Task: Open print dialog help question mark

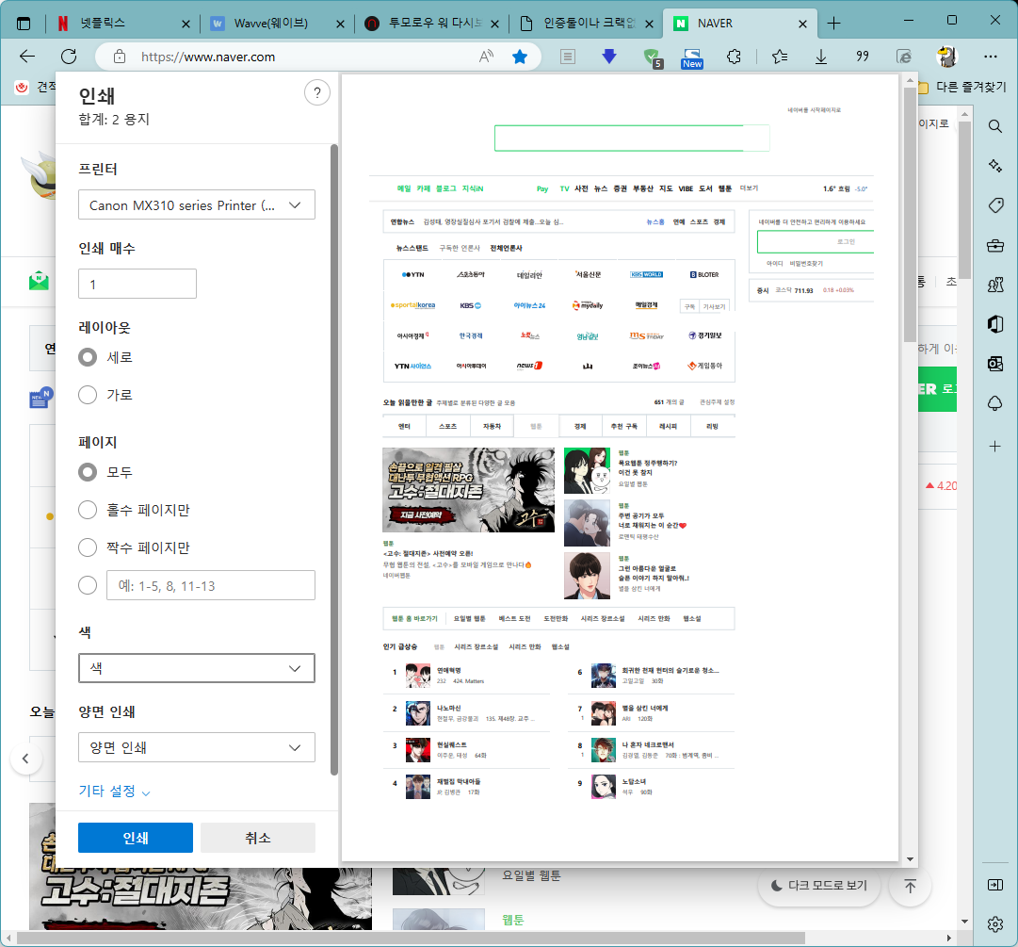Action: coord(316,93)
